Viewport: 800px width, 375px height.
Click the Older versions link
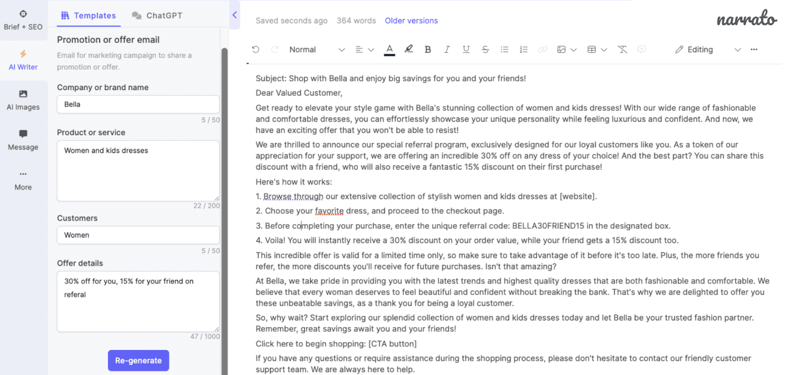click(411, 20)
